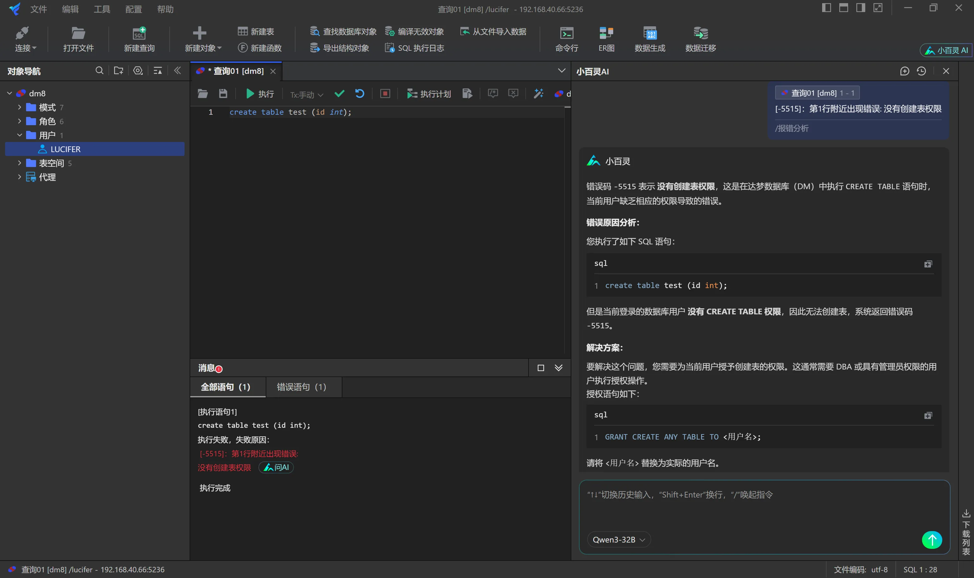Collapse the 对象导航 panel with double chevron

177,70
